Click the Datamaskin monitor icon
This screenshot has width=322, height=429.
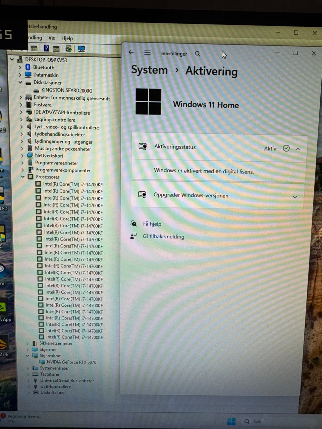point(28,75)
